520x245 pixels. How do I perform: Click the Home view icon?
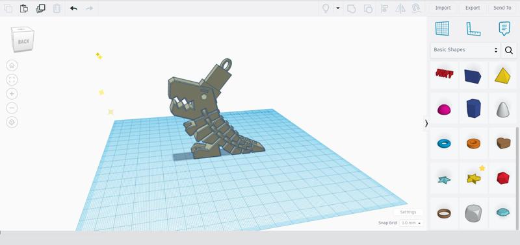click(12, 65)
